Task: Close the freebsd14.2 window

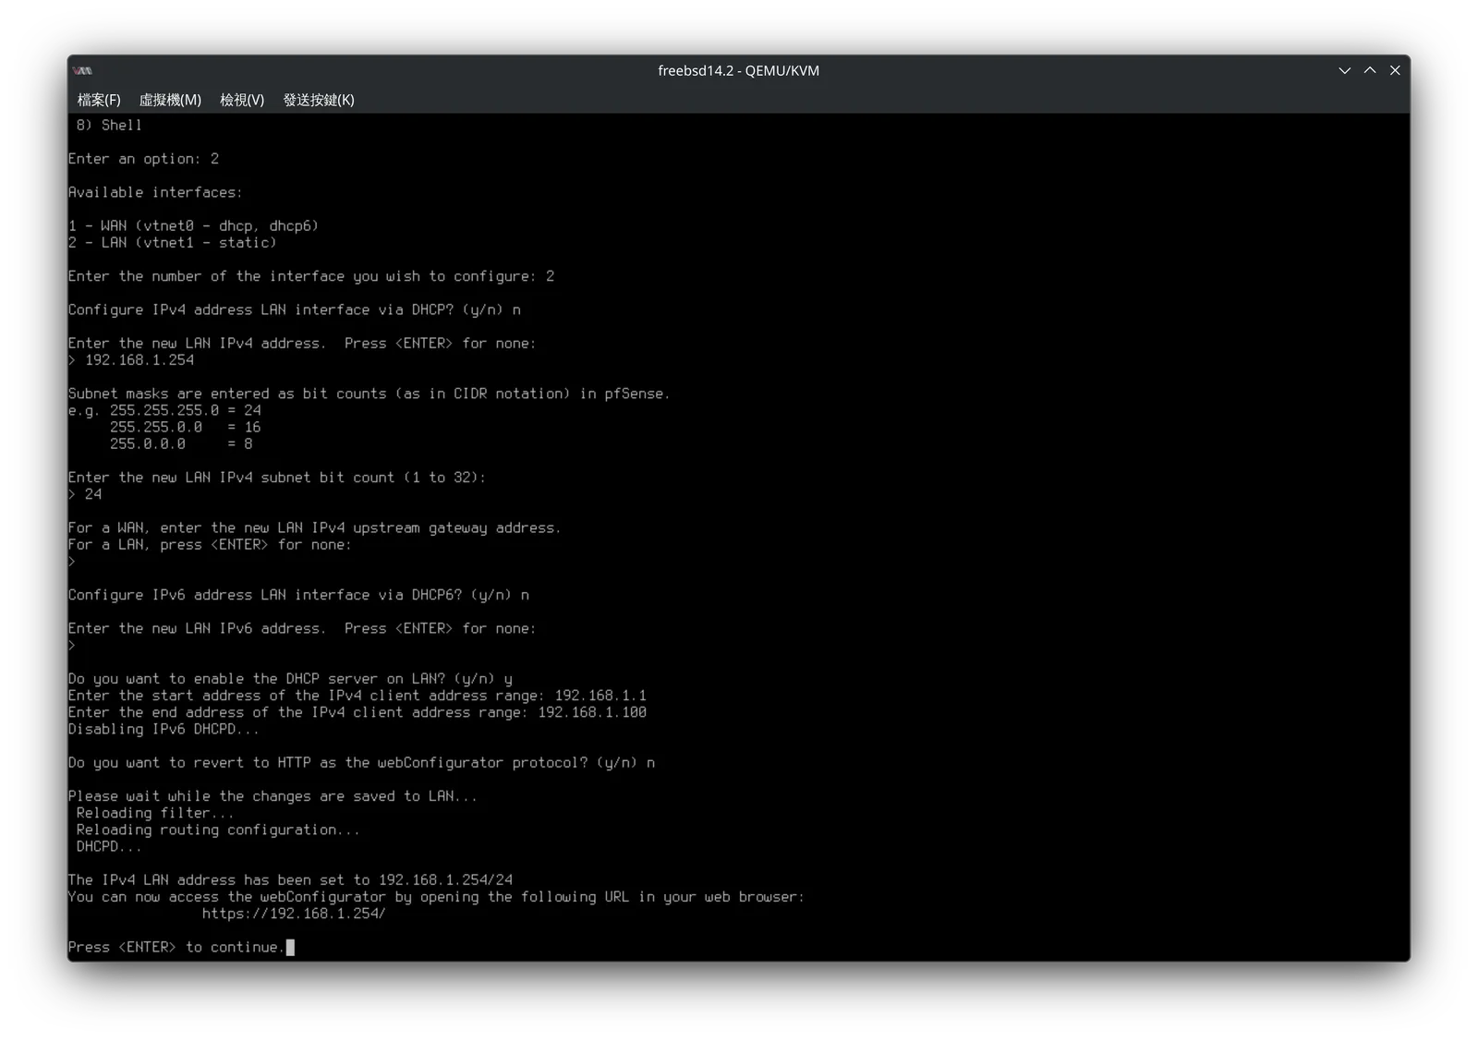Action: click(1395, 70)
